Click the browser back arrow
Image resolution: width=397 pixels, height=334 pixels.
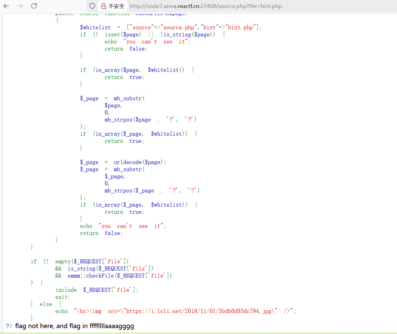point(6,6)
